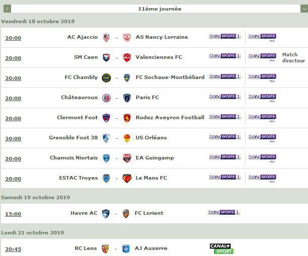Click the EA Guingamp club crest
This screenshot has width=308, height=256.
point(127,158)
